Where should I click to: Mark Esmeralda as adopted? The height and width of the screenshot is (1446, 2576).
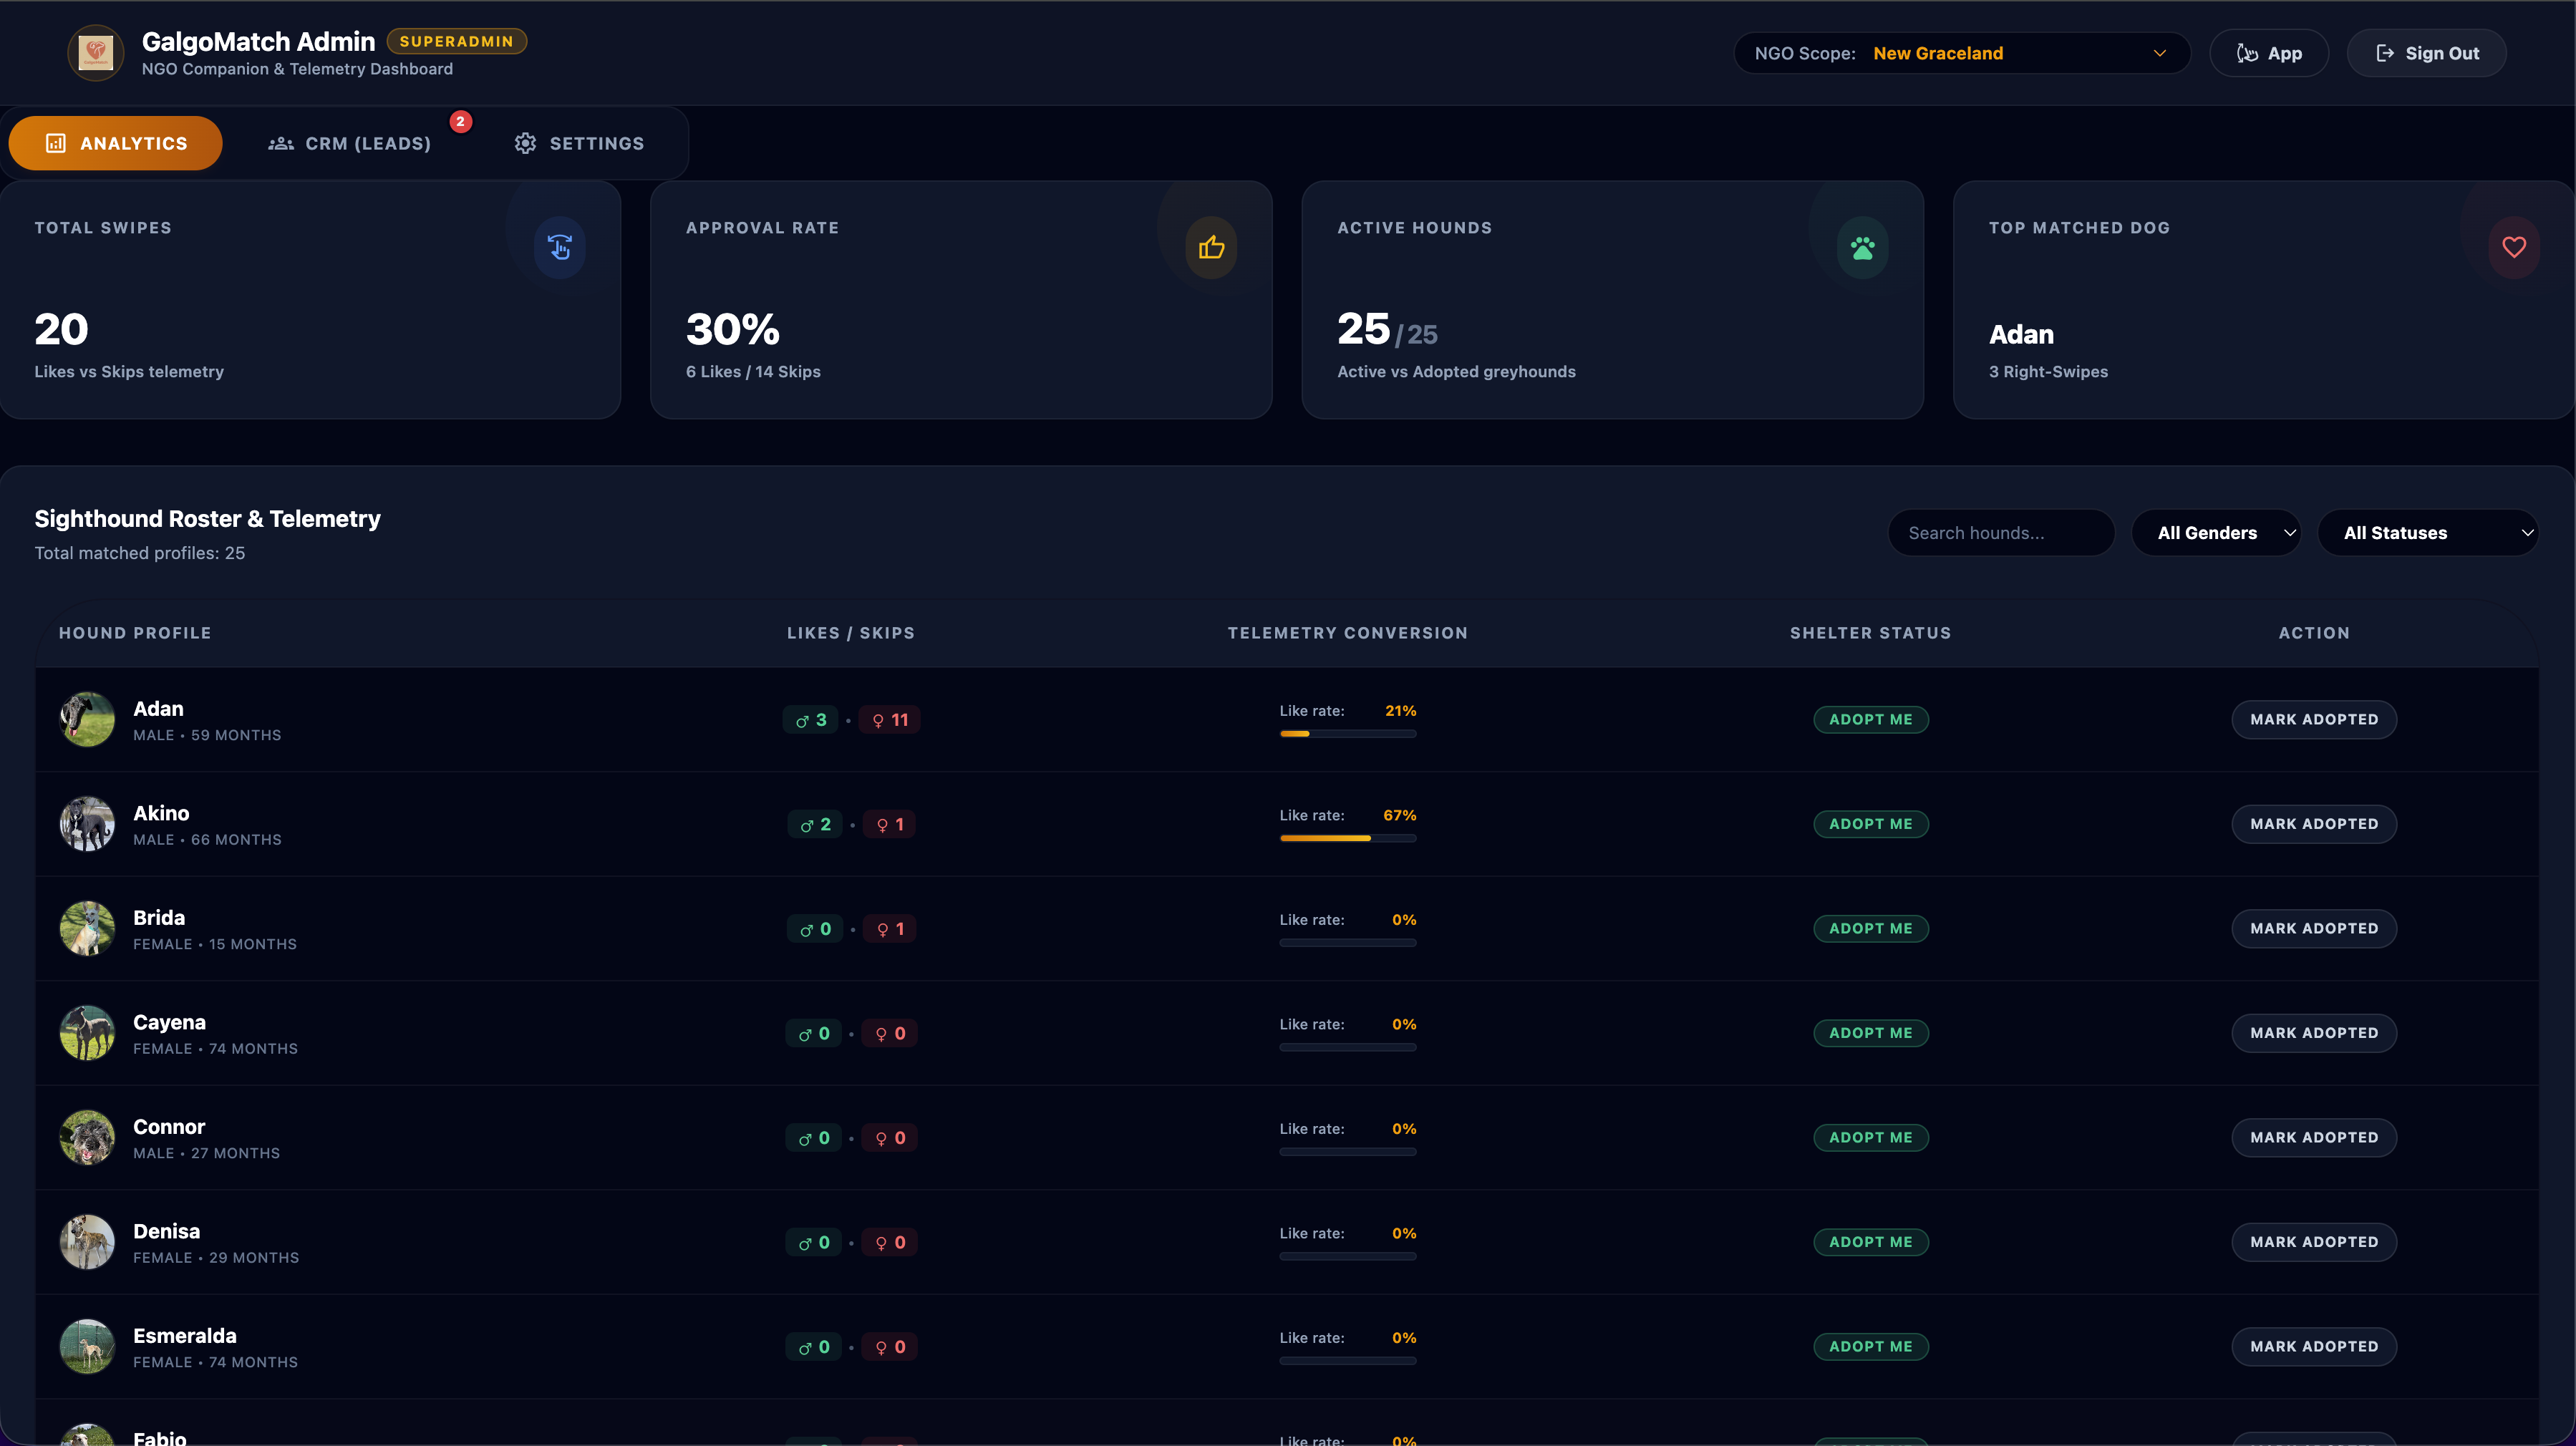click(x=2314, y=1347)
